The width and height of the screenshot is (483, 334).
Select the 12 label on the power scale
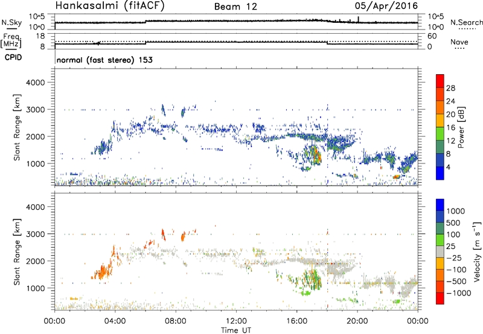coord(450,141)
